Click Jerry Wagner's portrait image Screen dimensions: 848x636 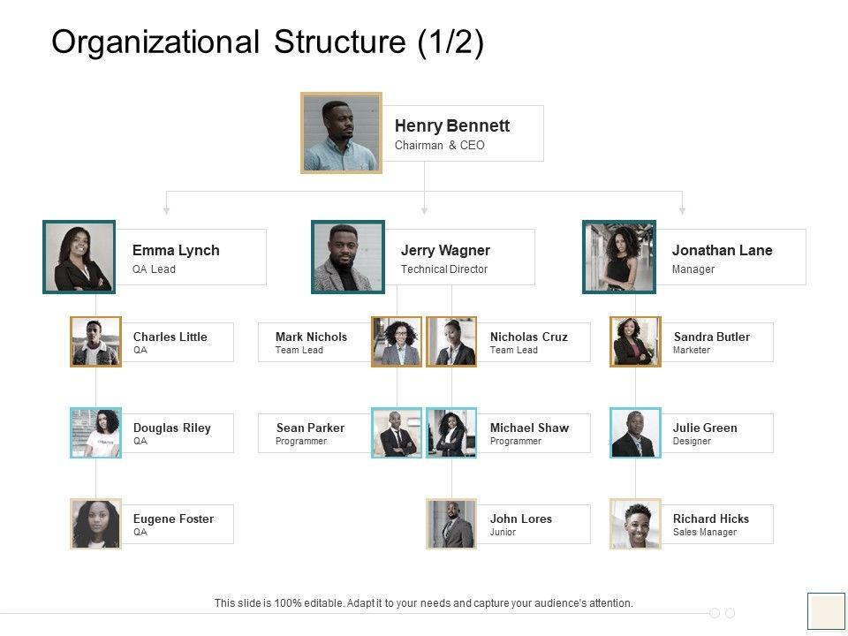pos(347,256)
